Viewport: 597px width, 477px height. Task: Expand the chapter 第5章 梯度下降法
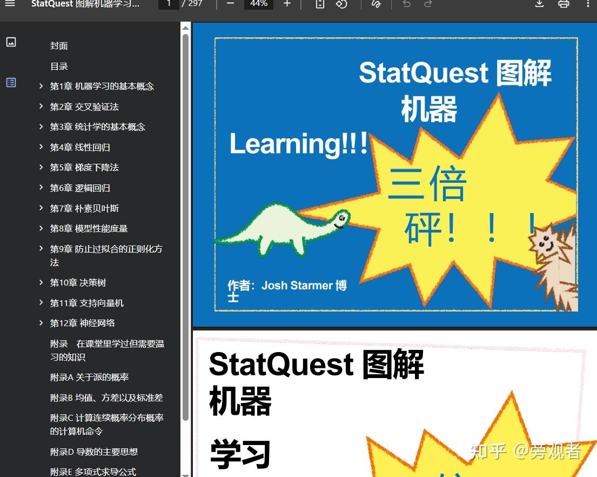42,168
